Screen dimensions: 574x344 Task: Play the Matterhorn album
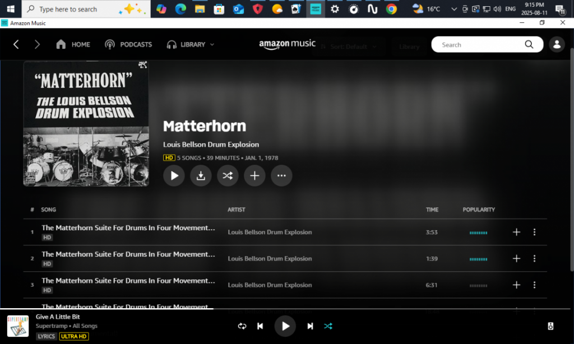174,176
